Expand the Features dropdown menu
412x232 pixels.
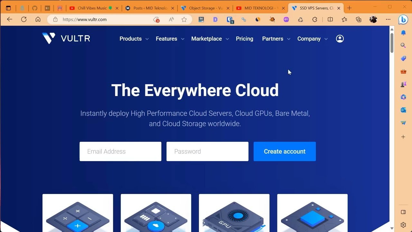click(170, 39)
